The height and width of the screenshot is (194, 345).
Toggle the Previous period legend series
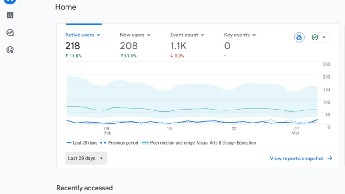[121, 143]
